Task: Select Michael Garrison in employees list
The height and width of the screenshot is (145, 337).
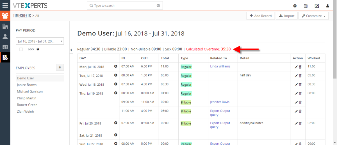Action: [30, 92]
